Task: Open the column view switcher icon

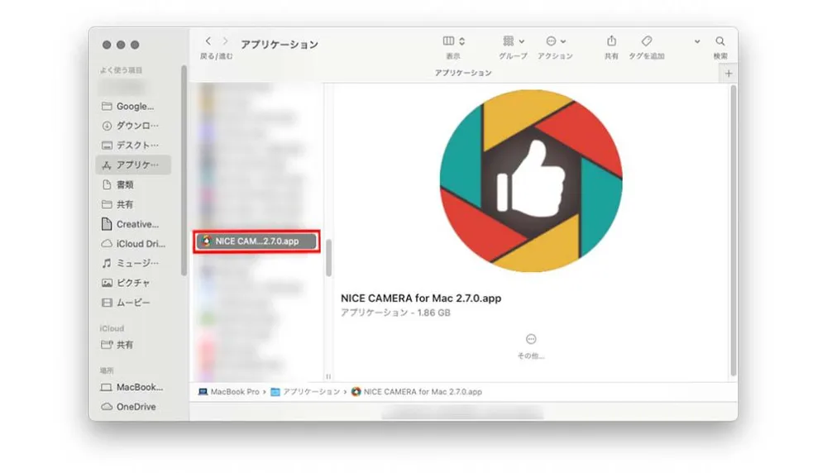Action: (448, 41)
